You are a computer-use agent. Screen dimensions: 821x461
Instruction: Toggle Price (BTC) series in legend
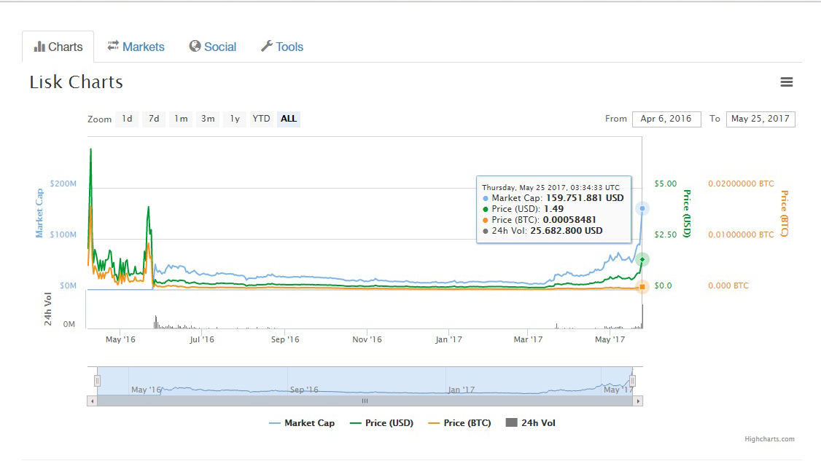[x=467, y=423]
